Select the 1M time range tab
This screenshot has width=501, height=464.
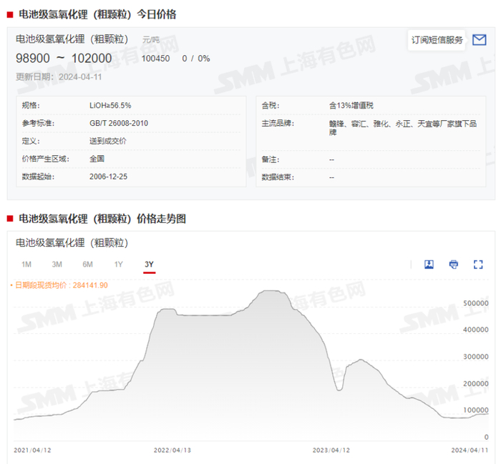point(26,265)
